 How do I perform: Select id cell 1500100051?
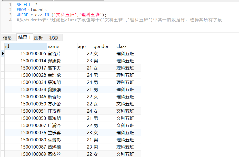coord(26,111)
